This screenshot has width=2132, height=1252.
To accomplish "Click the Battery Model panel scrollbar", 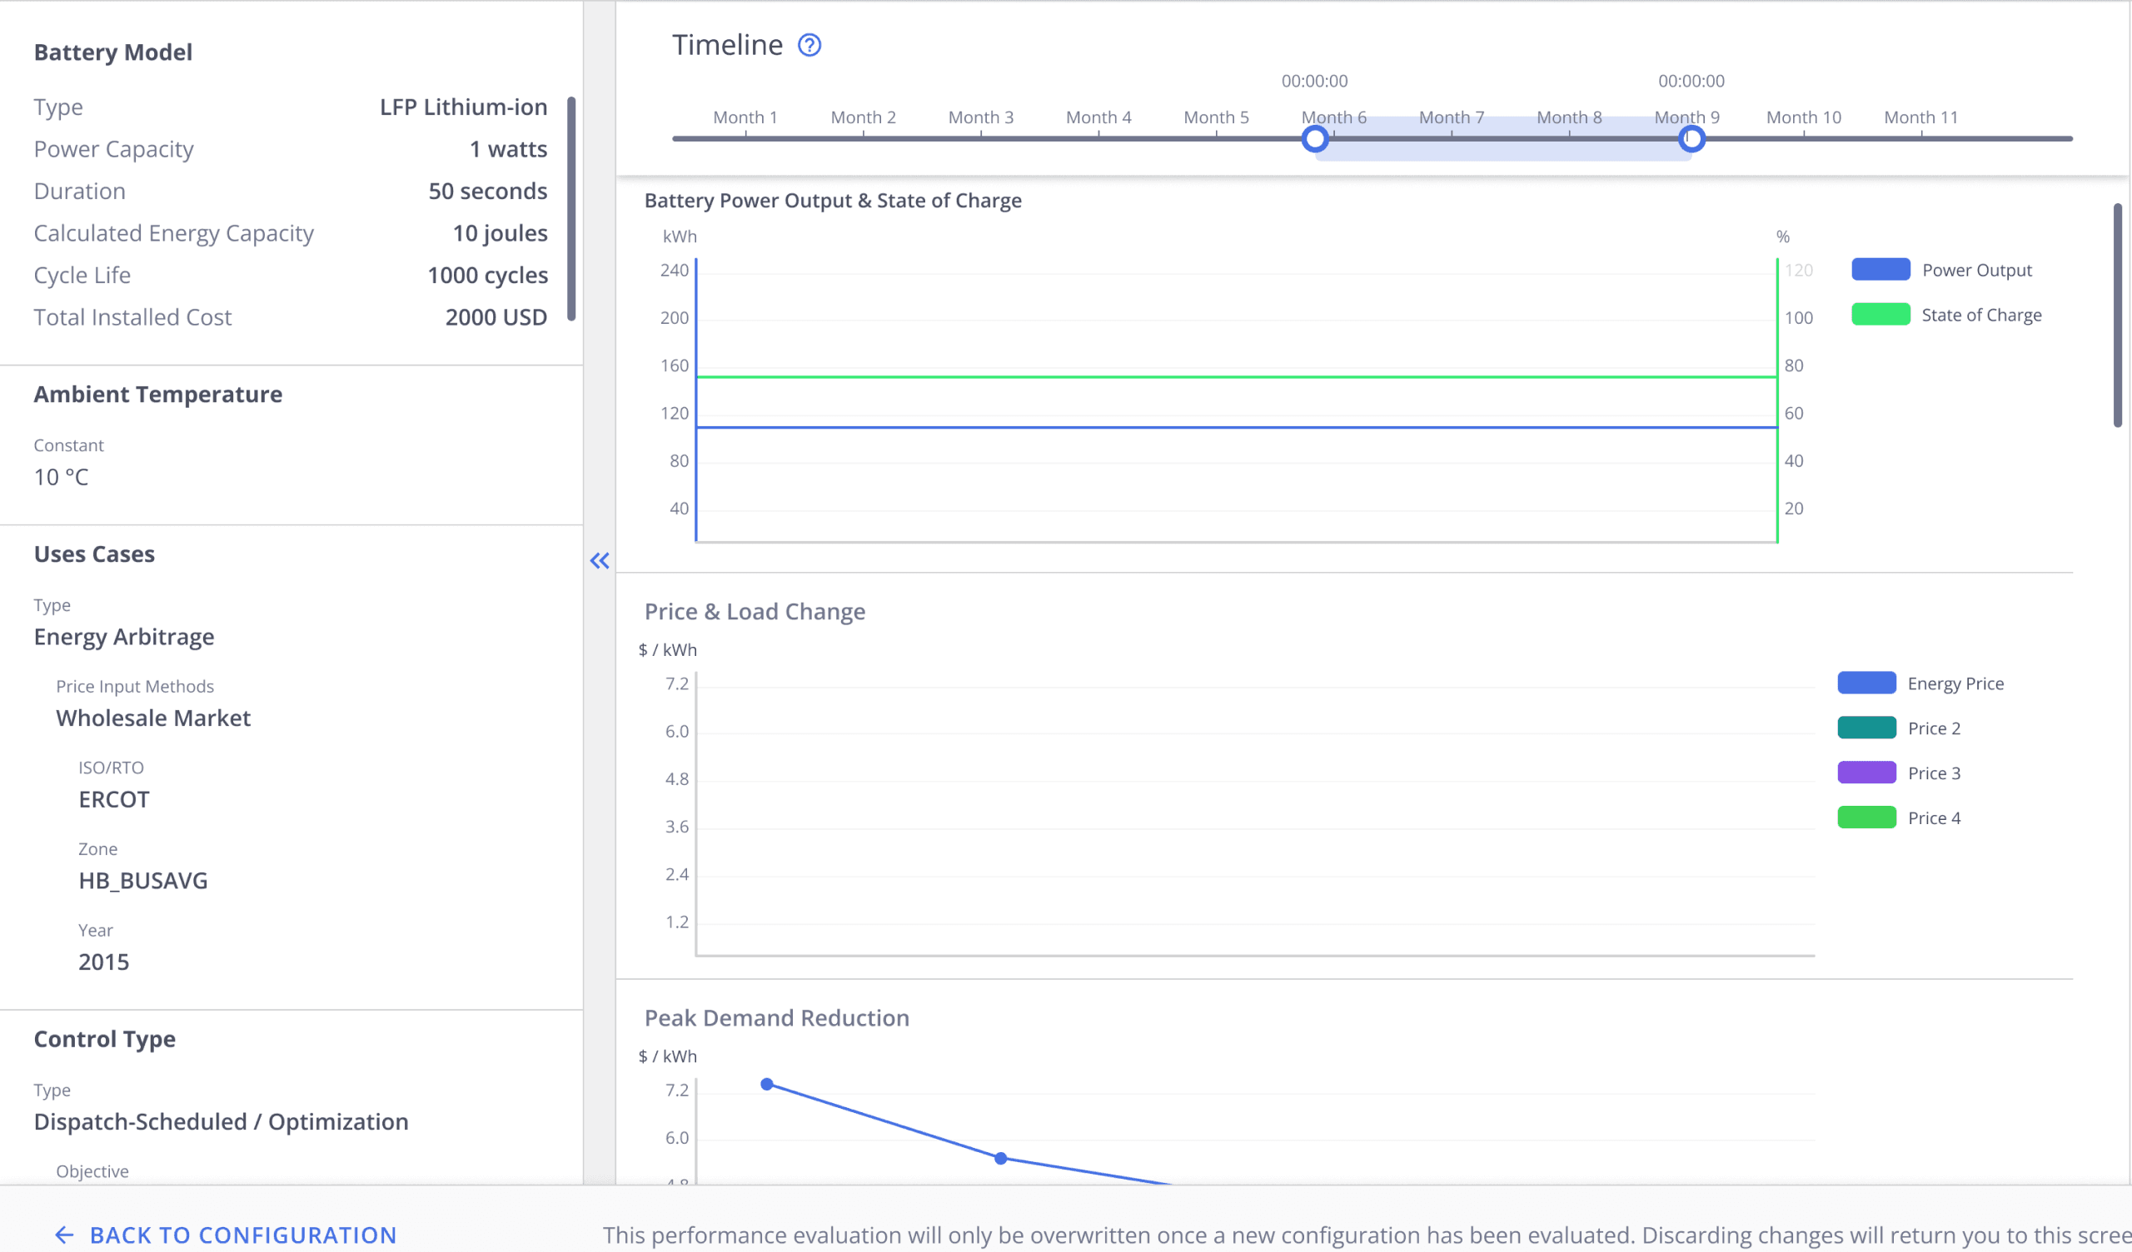I will 572,209.
